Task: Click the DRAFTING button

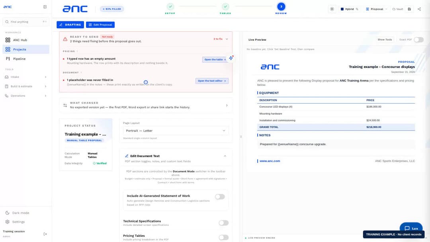Action: coord(70,25)
